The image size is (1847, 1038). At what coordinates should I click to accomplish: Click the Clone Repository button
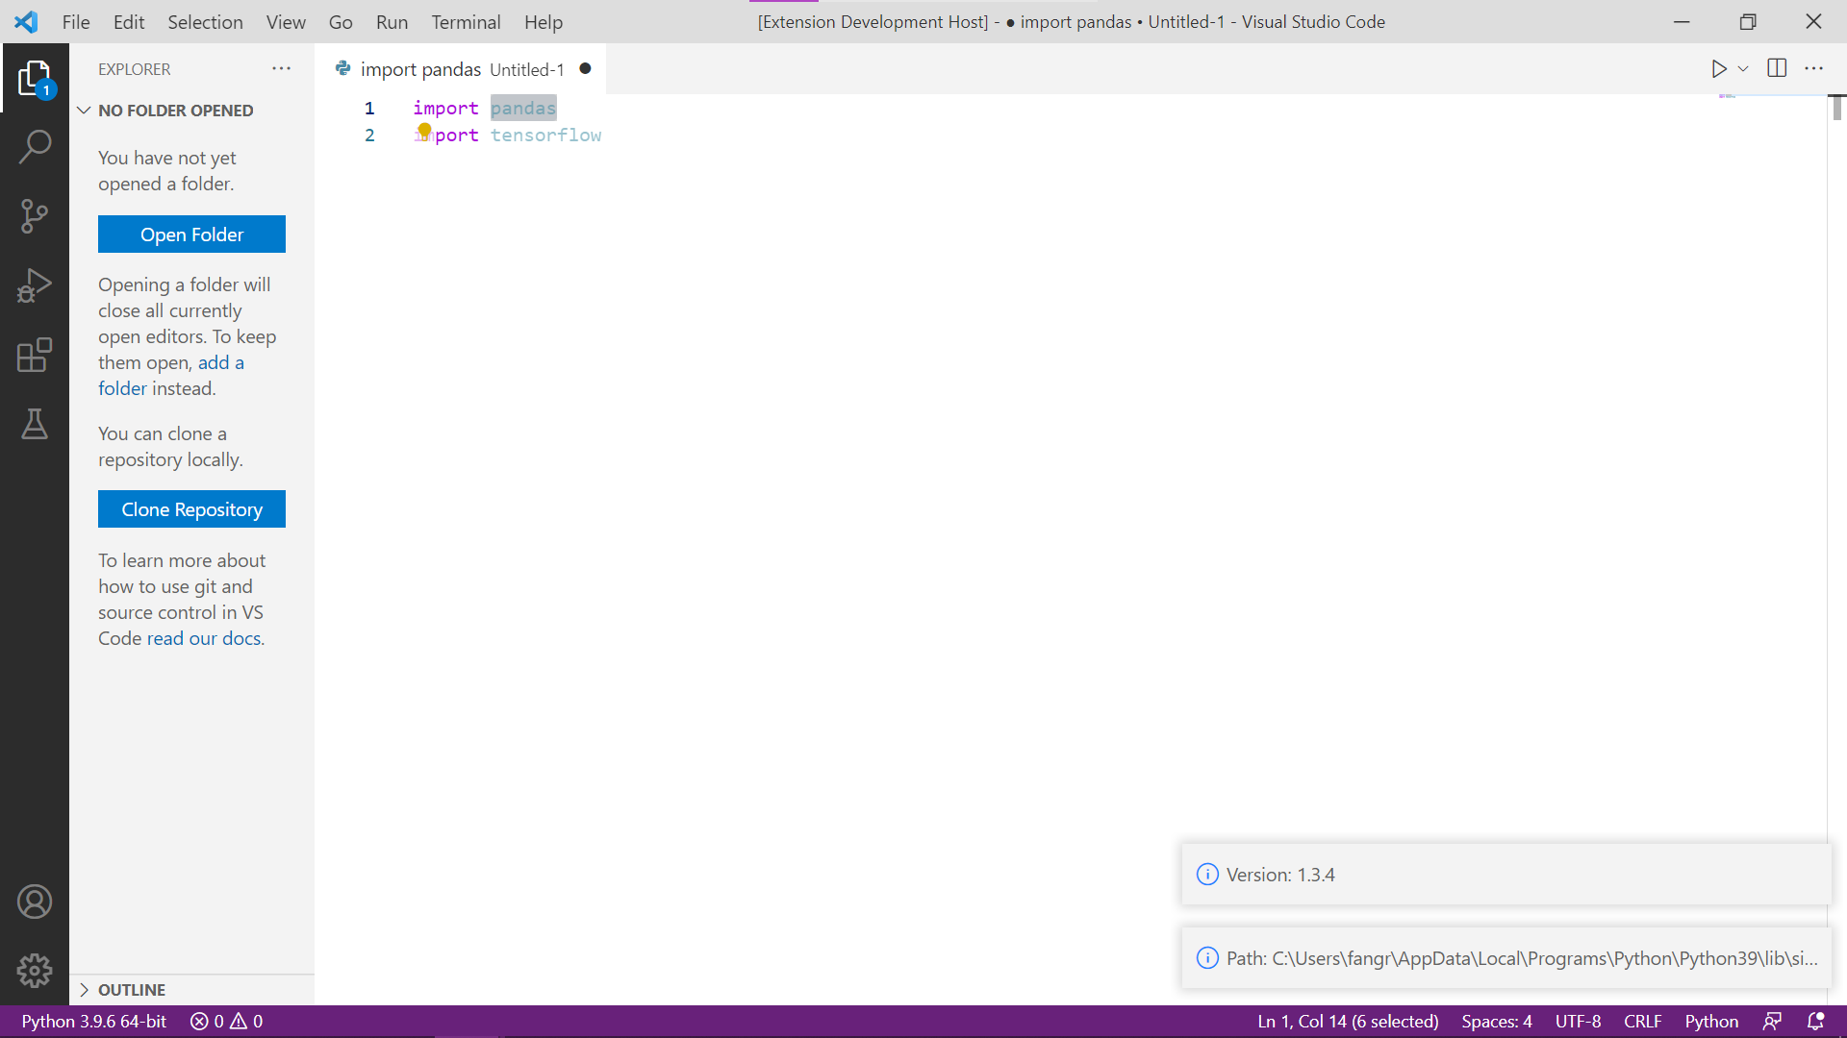coord(191,509)
